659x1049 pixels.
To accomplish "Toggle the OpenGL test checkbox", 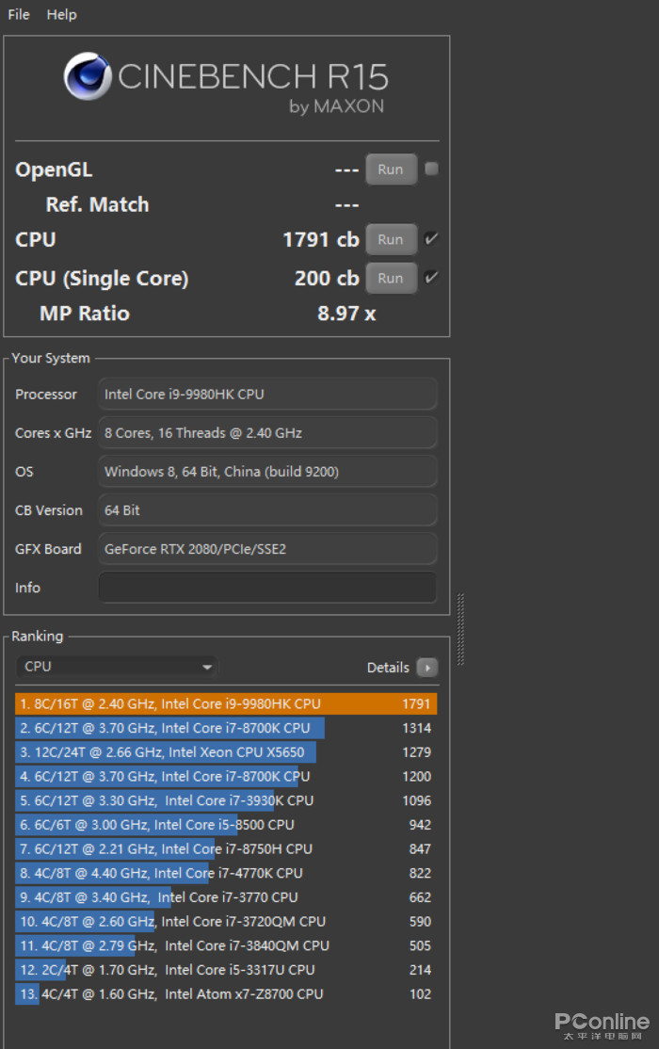I will 431,169.
